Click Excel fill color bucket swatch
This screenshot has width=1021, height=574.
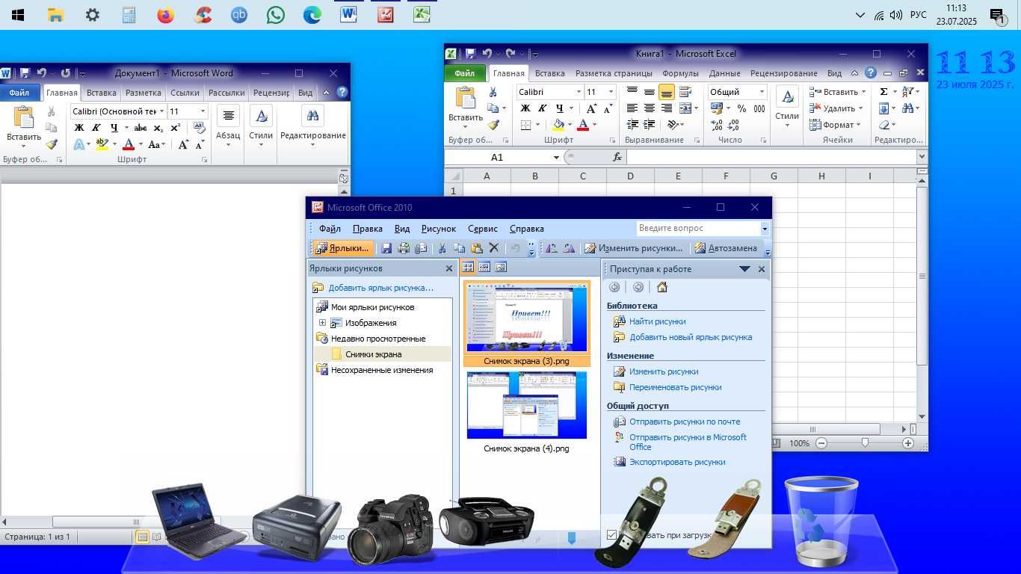tap(558, 126)
